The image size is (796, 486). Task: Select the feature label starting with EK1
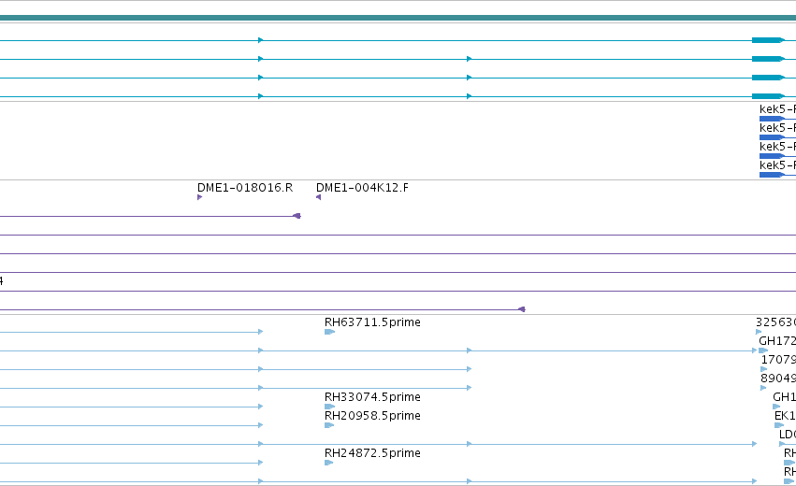[785, 416]
